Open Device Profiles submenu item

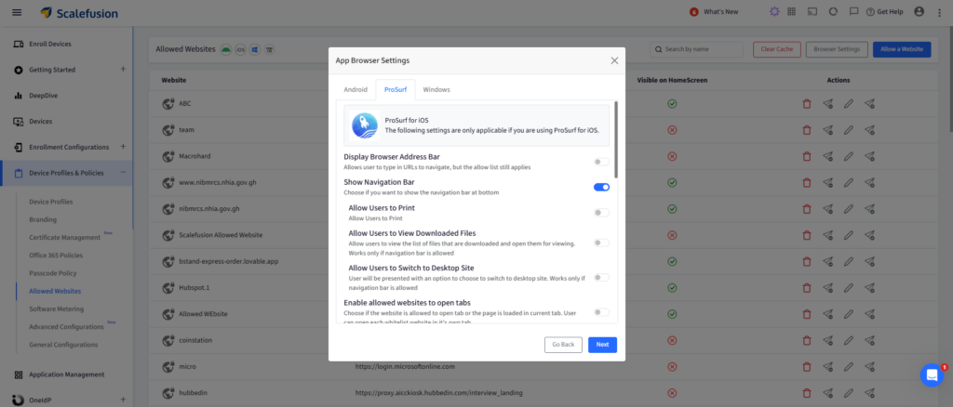[51, 202]
